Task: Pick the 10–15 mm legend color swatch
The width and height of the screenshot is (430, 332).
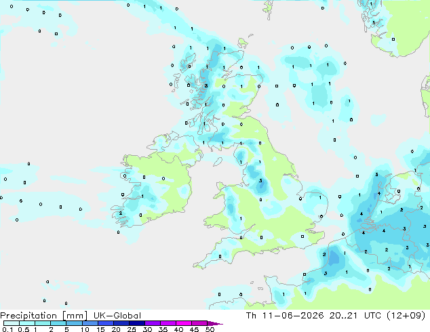Action: coord(90,323)
